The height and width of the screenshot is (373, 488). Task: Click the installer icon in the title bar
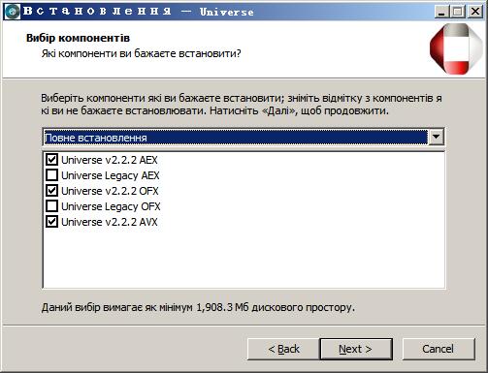13,12
